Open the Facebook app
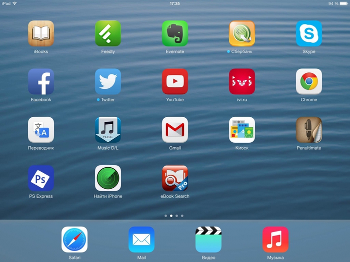Viewport: 350px width, 262px height. tap(41, 81)
